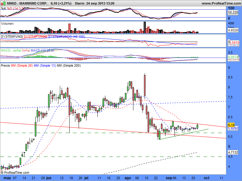Click the MACD (12 26 9) label

click(x=42, y=50)
